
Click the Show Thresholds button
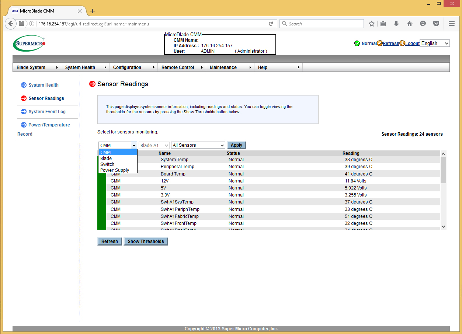[146, 241]
